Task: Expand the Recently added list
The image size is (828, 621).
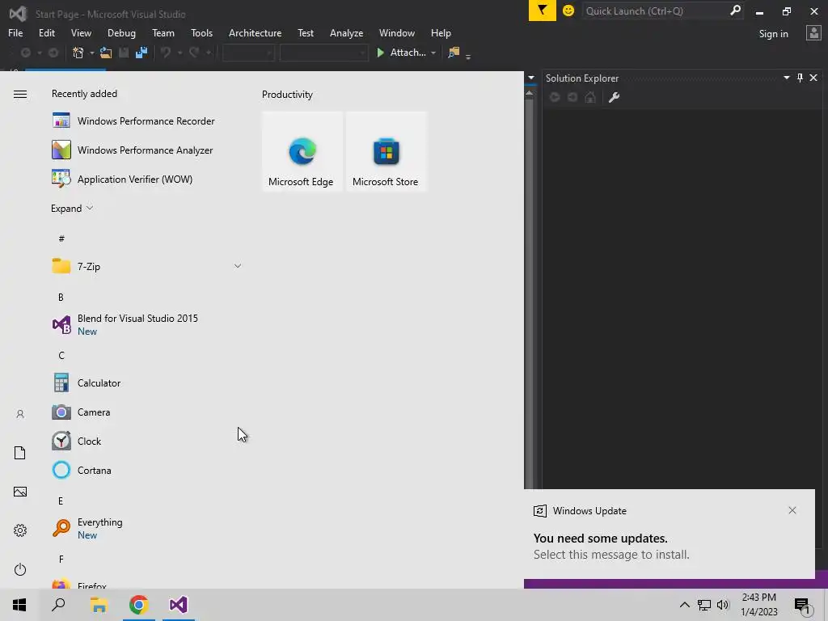Action: coord(72,208)
